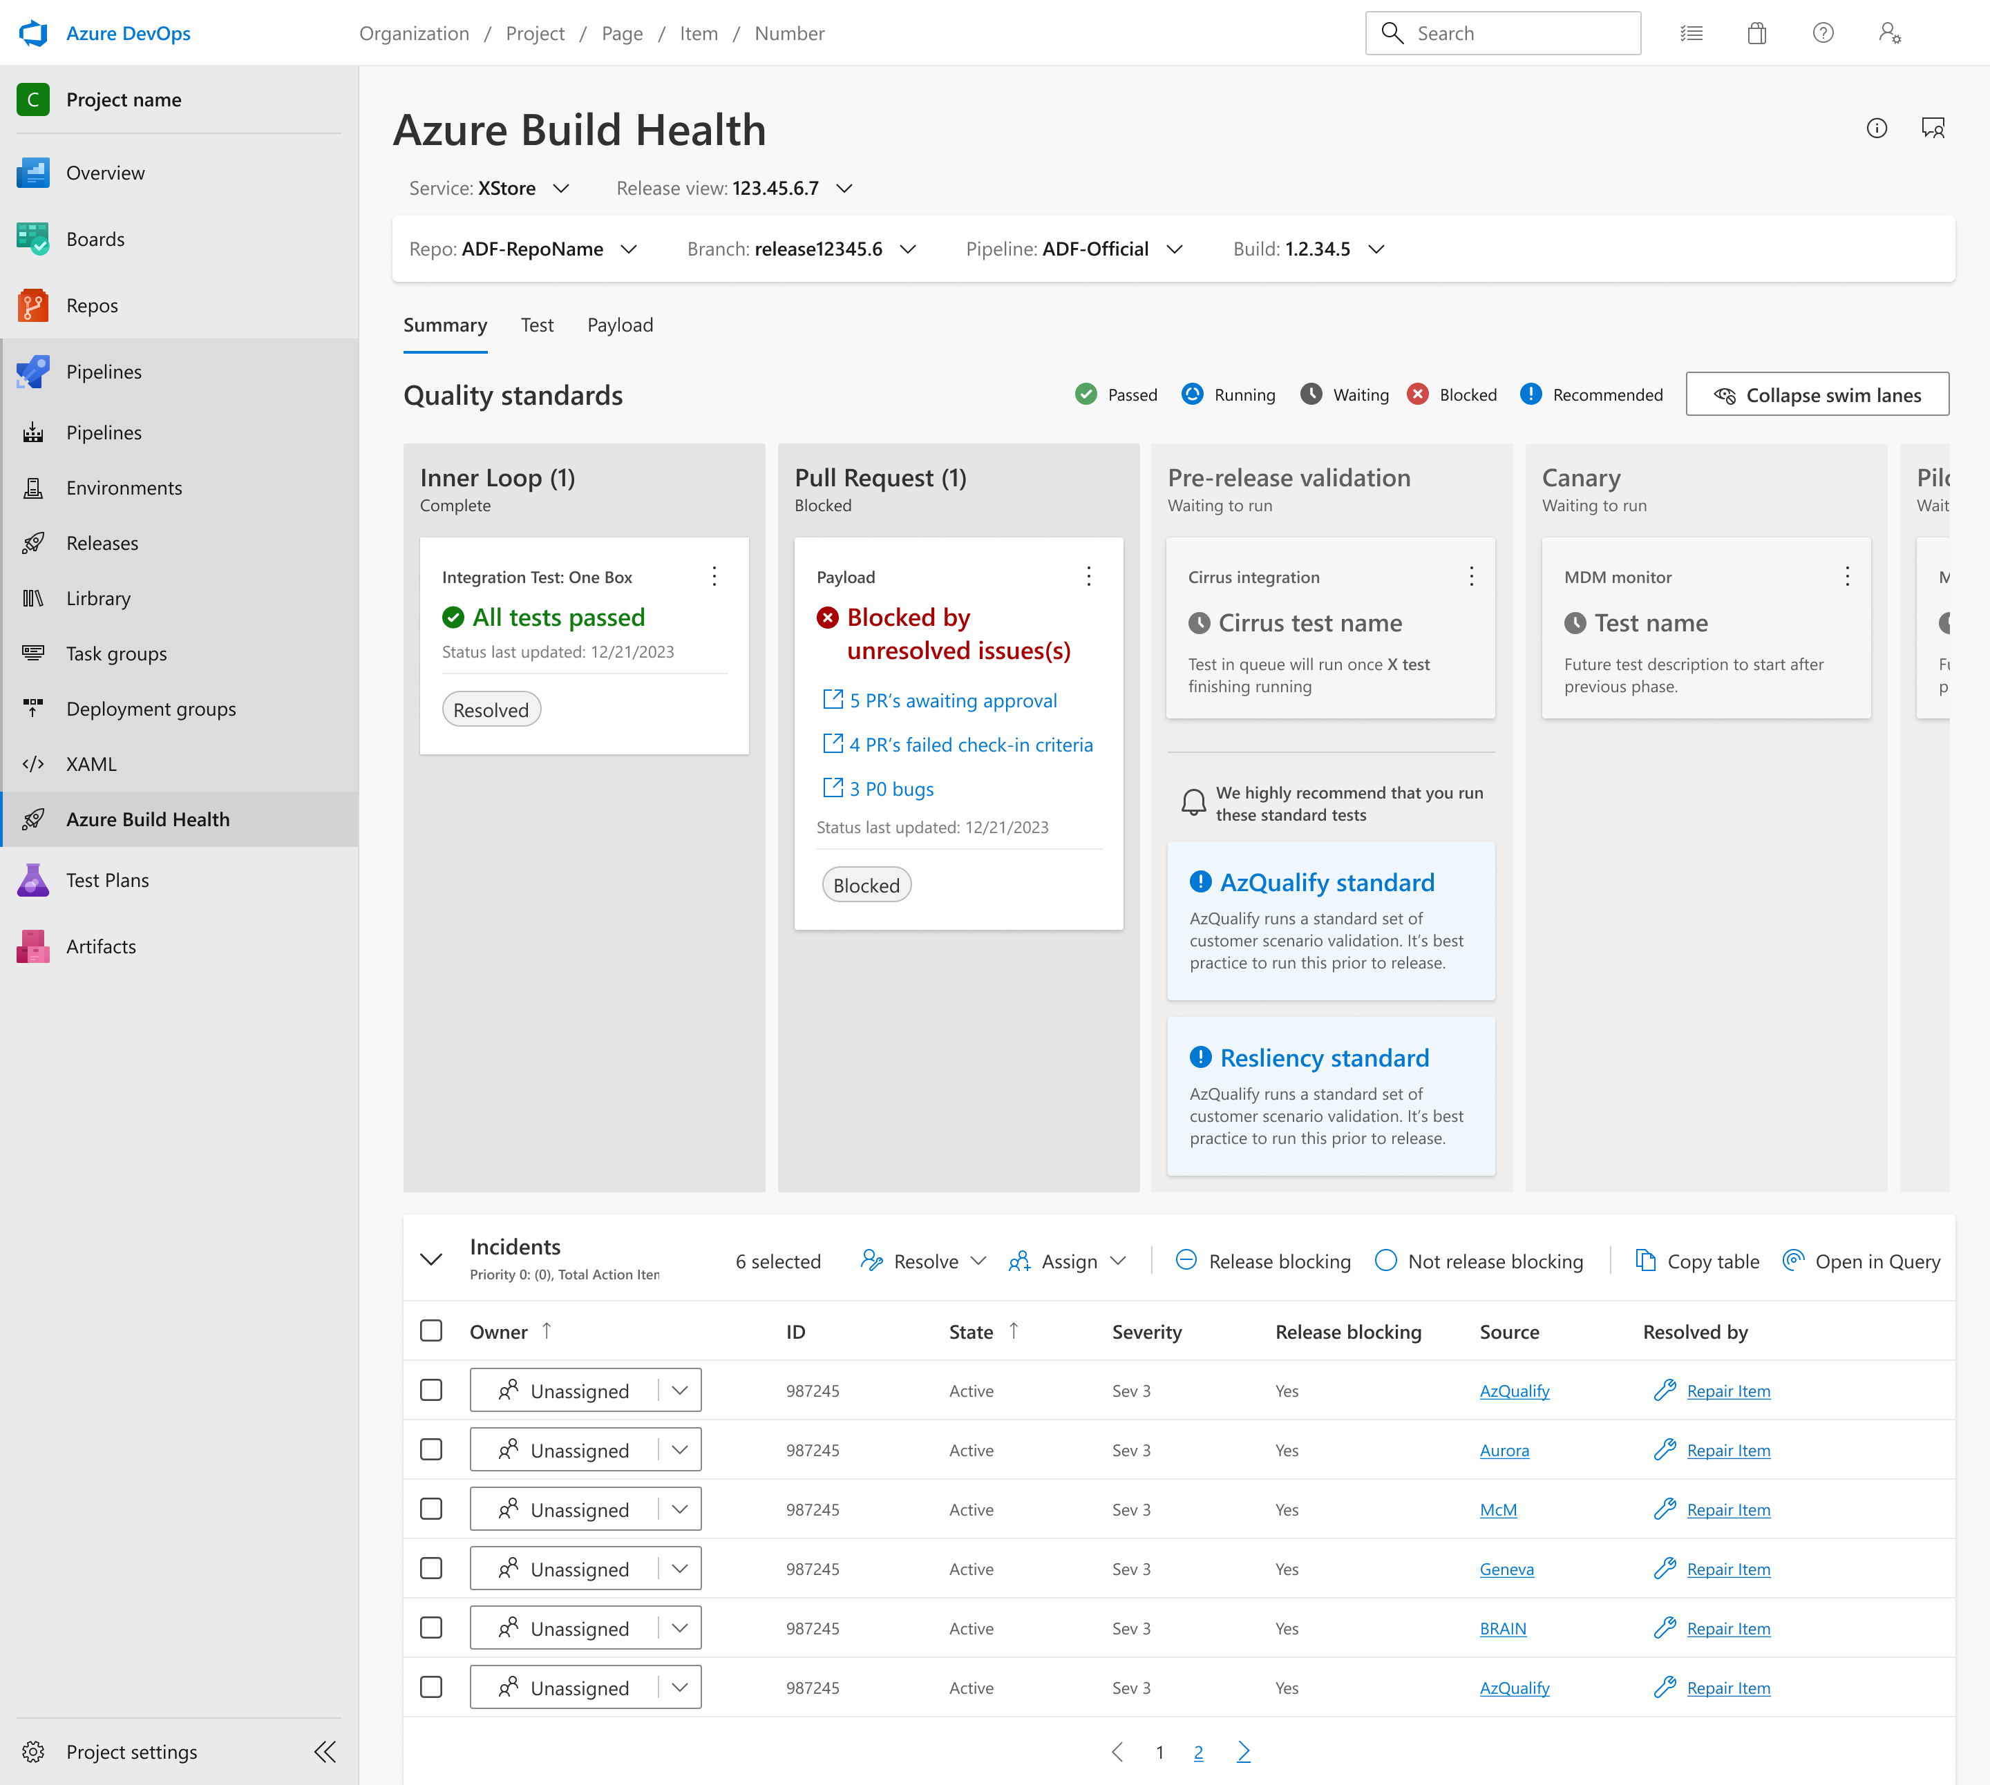Open the Repo ADF-RepoName dropdown
The image size is (1990, 1785).
tap(523, 249)
